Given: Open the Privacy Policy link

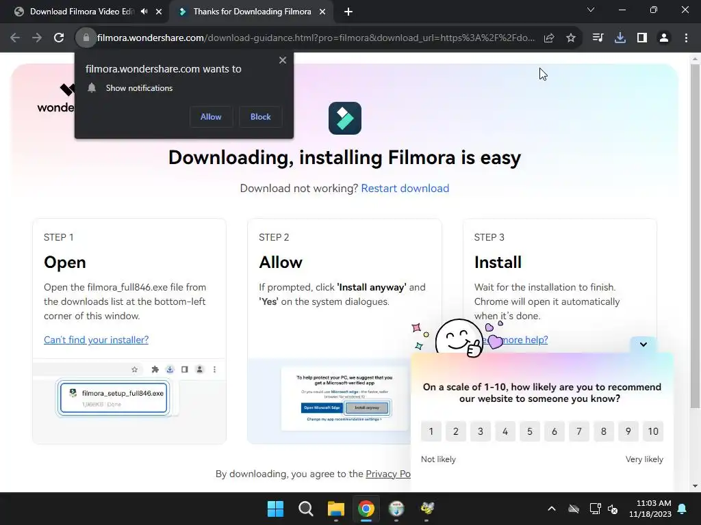Looking at the screenshot, I should (x=388, y=474).
